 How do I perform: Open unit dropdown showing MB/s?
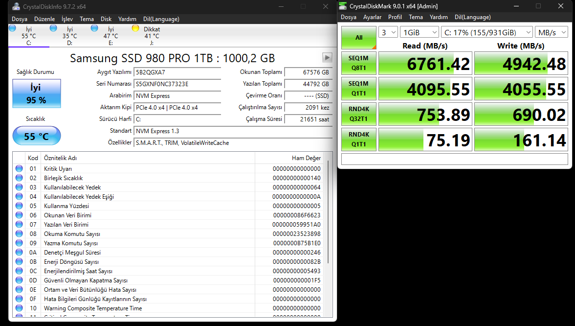tap(552, 32)
